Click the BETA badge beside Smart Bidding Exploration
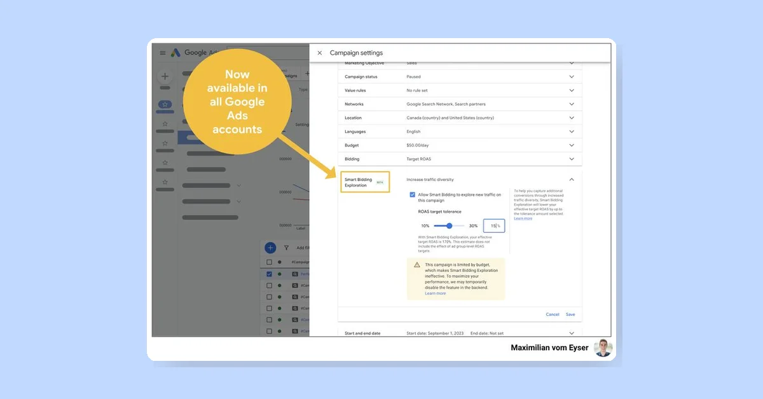Viewport: 763px width, 399px height. point(380,182)
